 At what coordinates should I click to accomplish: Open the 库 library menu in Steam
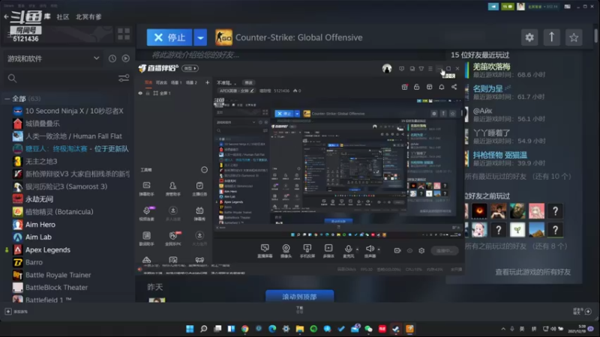tap(47, 16)
